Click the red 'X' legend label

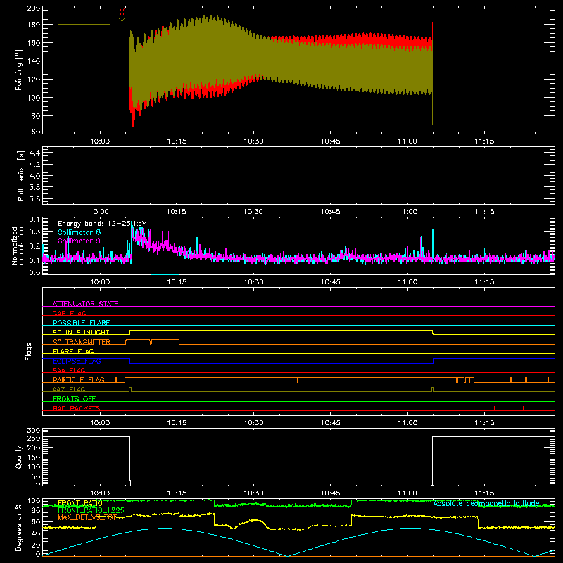(122, 13)
